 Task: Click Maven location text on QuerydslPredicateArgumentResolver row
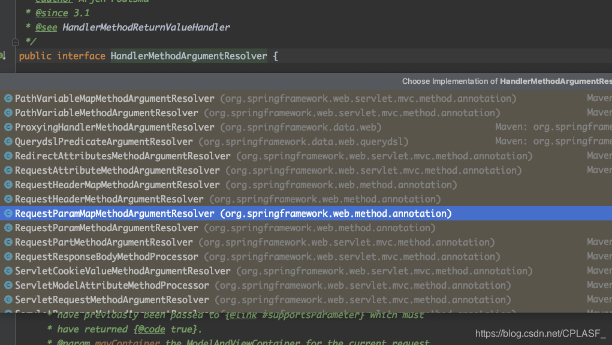(553, 141)
